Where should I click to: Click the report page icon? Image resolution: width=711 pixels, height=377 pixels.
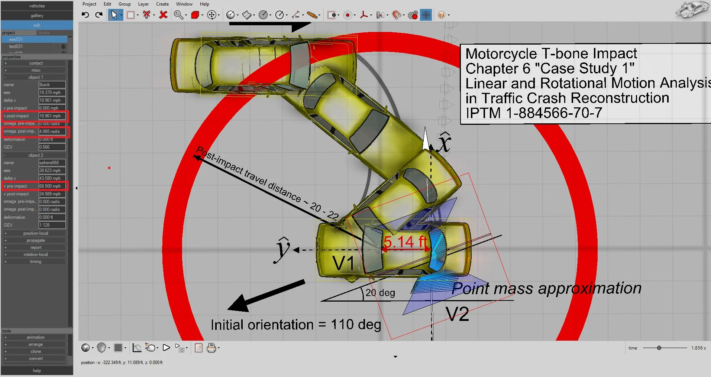pos(198,348)
